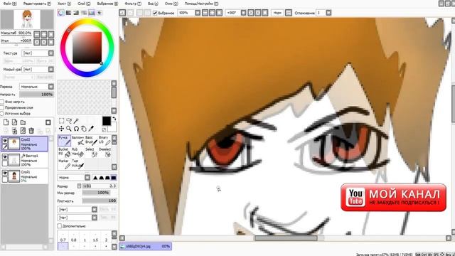Toggle the Дополнительно checkbox
The height and width of the screenshot is (256, 455).
click(60, 226)
